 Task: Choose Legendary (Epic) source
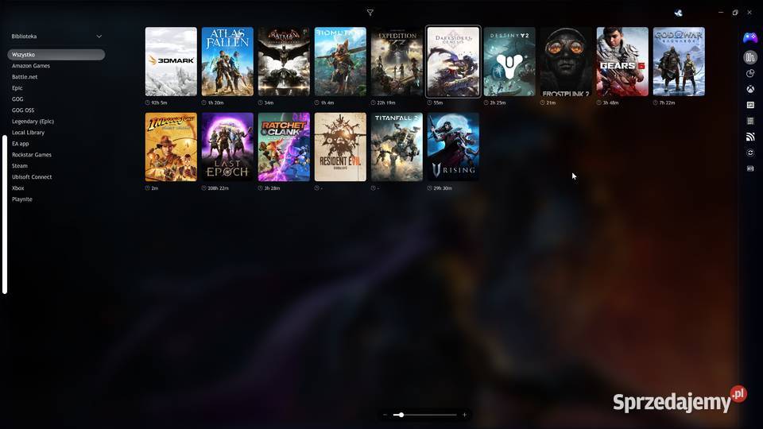coord(33,122)
